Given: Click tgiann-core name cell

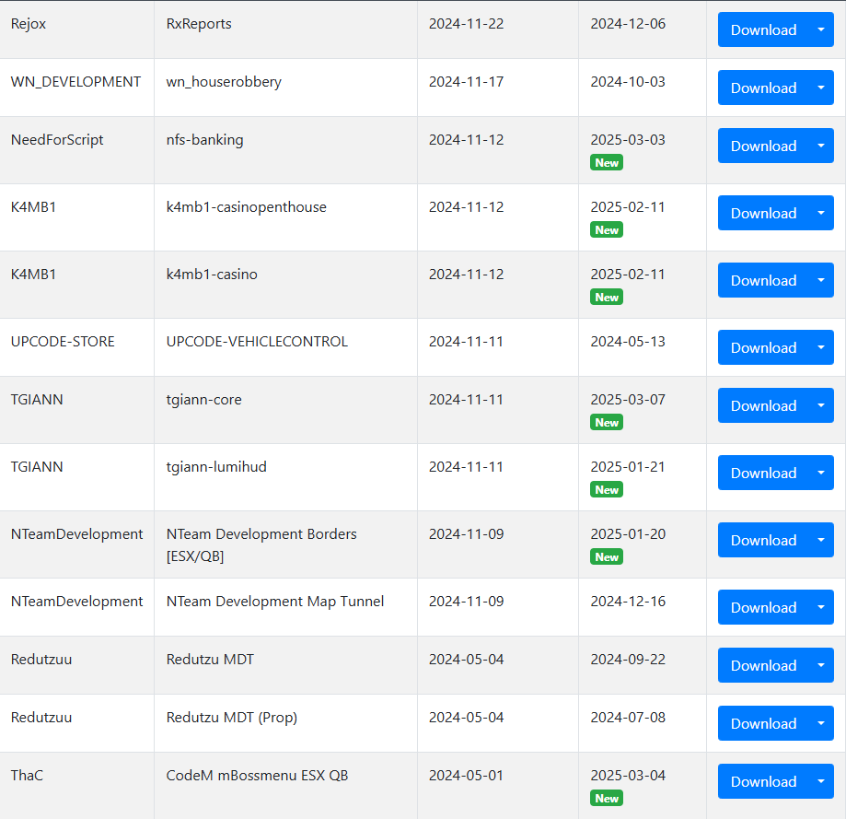Looking at the screenshot, I should coord(285,410).
